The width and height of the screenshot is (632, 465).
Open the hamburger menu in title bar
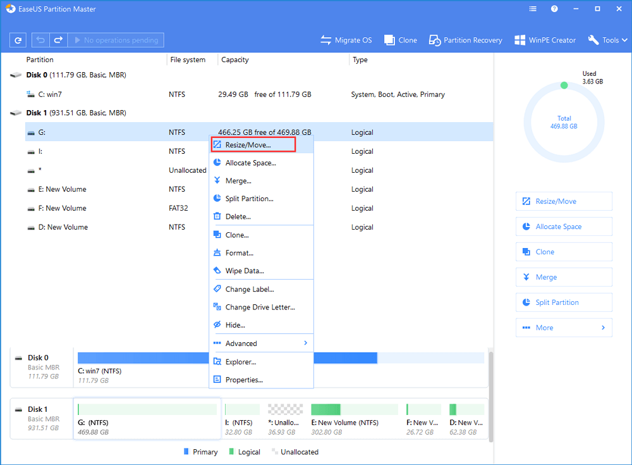pos(533,9)
